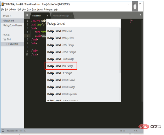This screenshot has height=135, width=164.
Task: Choose Package Control: Remove Package
Action: tap(83, 87)
